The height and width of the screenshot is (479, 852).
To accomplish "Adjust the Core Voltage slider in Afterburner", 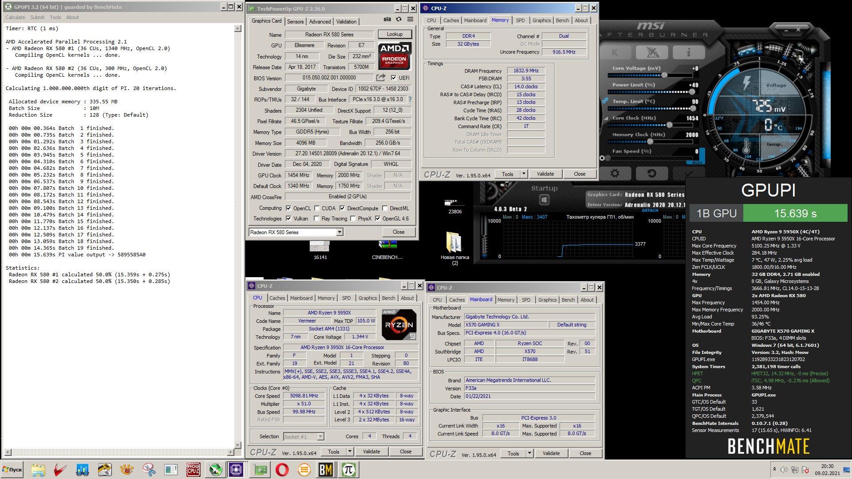I will tap(651, 75).
